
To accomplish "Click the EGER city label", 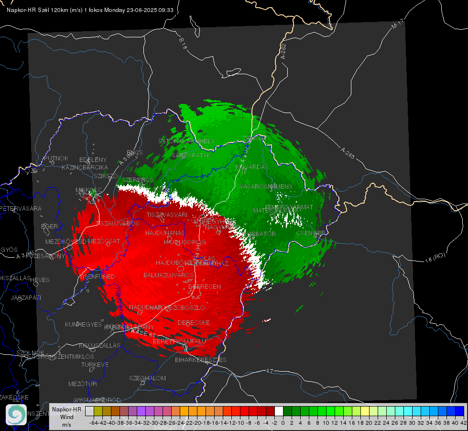I will pyautogui.click(x=50, y=226).
